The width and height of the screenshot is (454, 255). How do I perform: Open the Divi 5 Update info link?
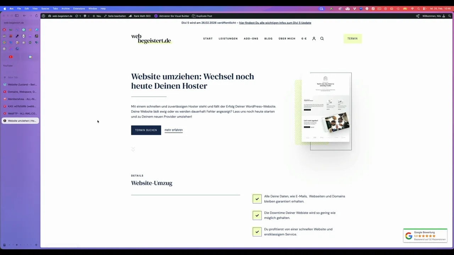click(275, 23)
